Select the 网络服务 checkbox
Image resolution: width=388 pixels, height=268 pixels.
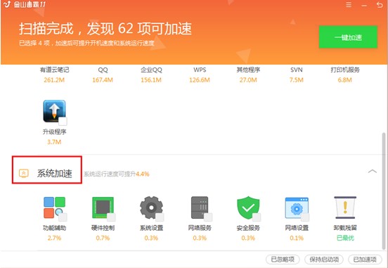(x=208, y=217)
